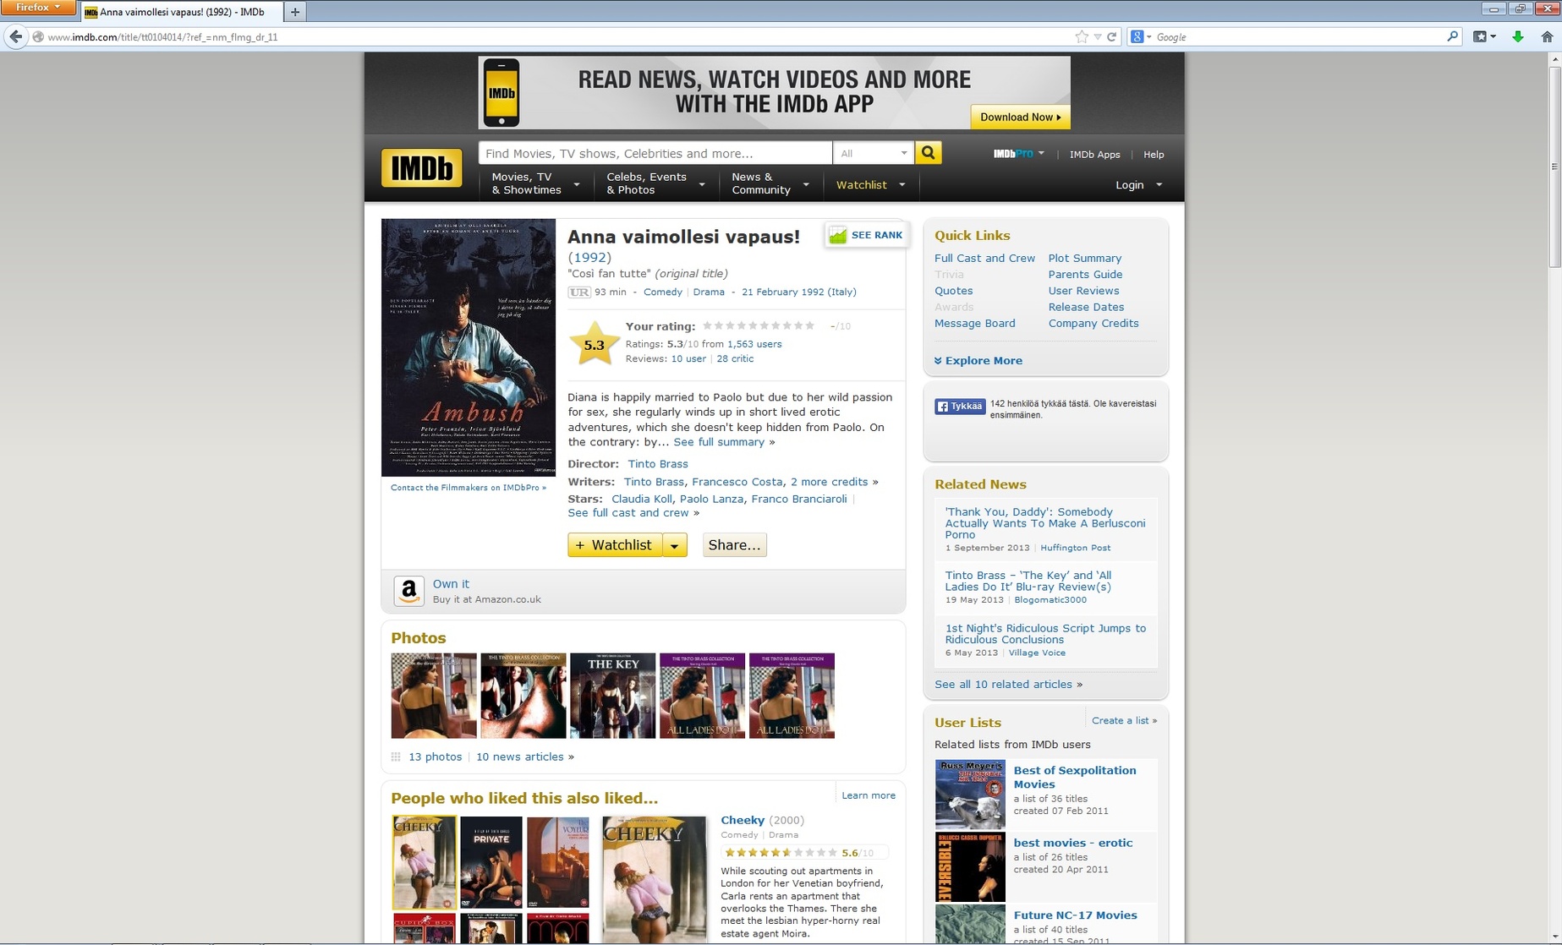This screenshot has height=945, width=1562.
Task: Open the Ambush movie poster image
Action: coord(469,347)
